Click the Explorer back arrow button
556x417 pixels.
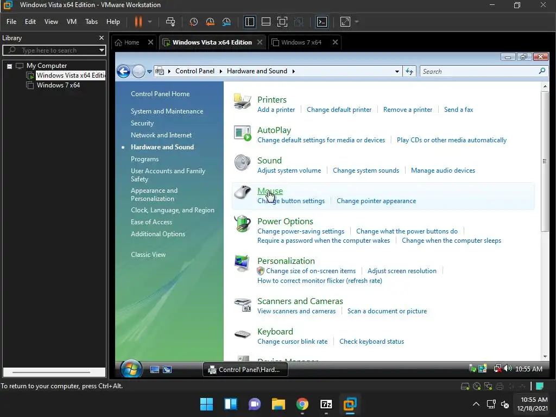(x=123, y=71)
